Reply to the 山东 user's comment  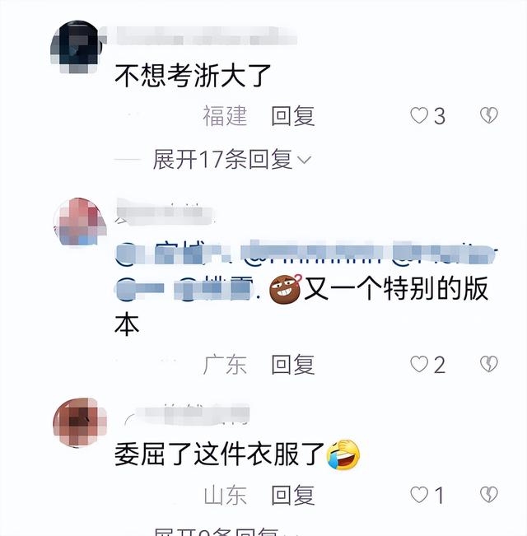point(293,495)
